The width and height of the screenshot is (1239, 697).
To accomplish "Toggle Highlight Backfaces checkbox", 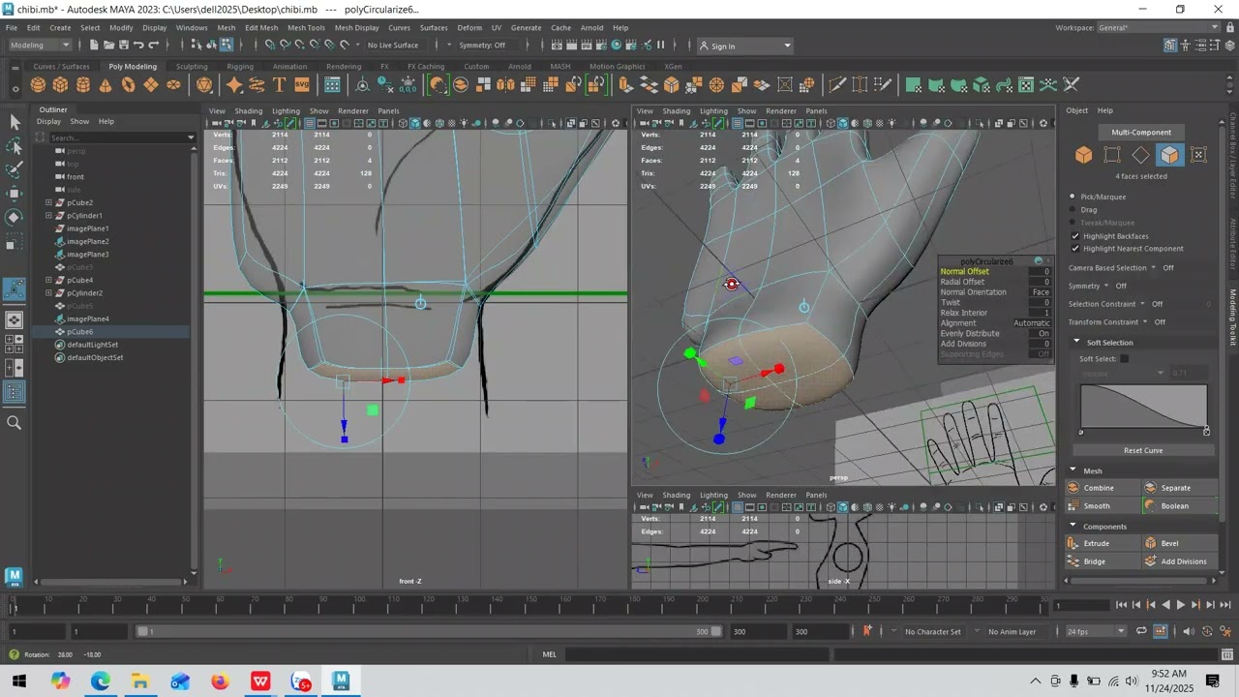I will coord(1075,236).
